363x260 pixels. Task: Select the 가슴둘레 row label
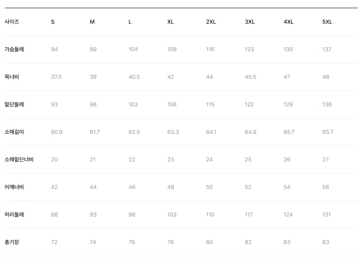pos(14,50)
